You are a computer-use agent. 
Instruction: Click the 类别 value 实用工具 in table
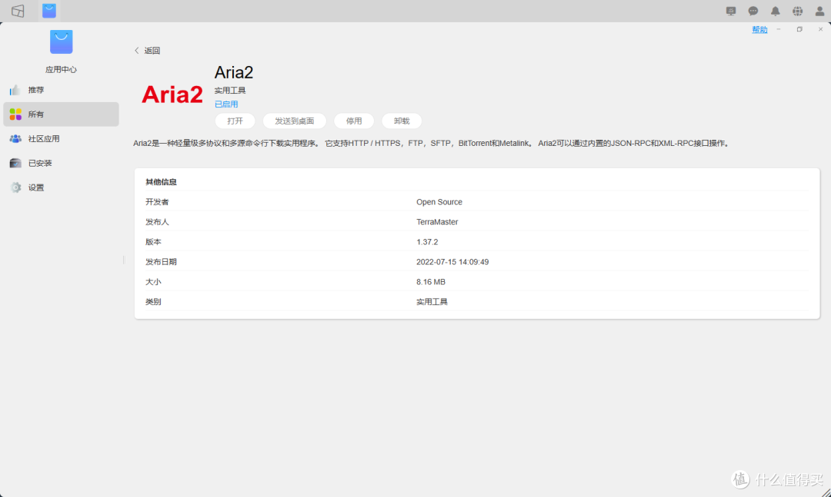pos(432,302)
